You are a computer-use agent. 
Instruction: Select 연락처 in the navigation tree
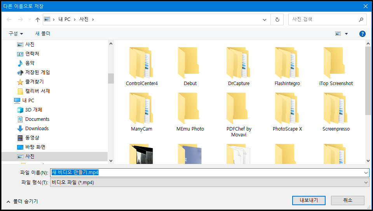(32, 54)
